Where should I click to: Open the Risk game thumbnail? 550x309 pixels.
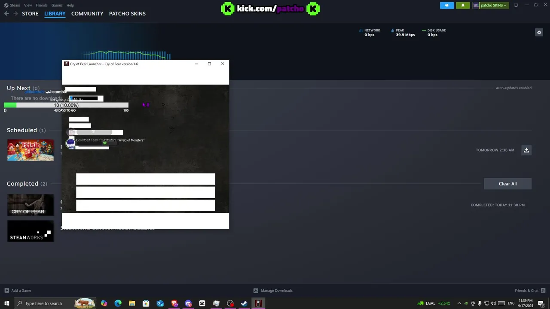click(31, 150)
